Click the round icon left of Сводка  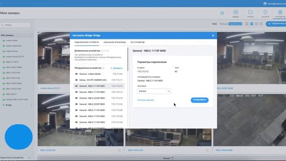point(222,13)
